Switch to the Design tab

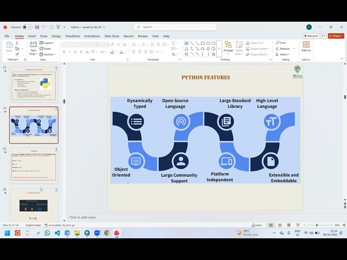(x=56, y=36)
